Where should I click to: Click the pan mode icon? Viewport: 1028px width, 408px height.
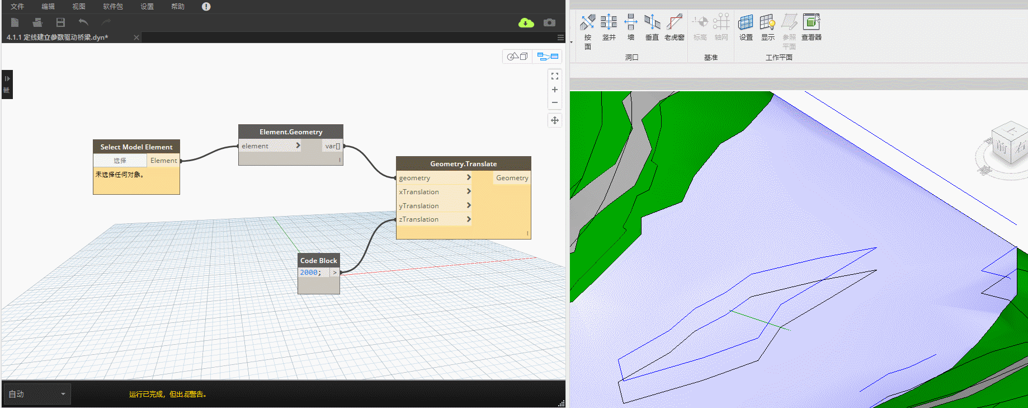555,120
